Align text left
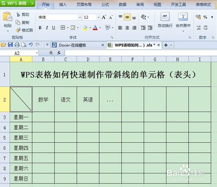The height and width of the screenshot is (187, 217). [x=120, y=28]
